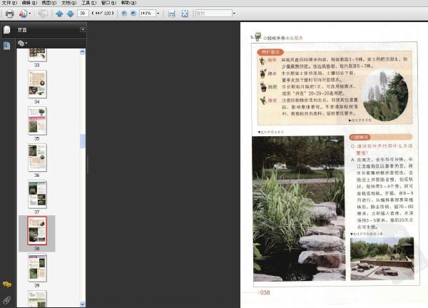Collapse the pages panel with arrow button

[83, 29]
